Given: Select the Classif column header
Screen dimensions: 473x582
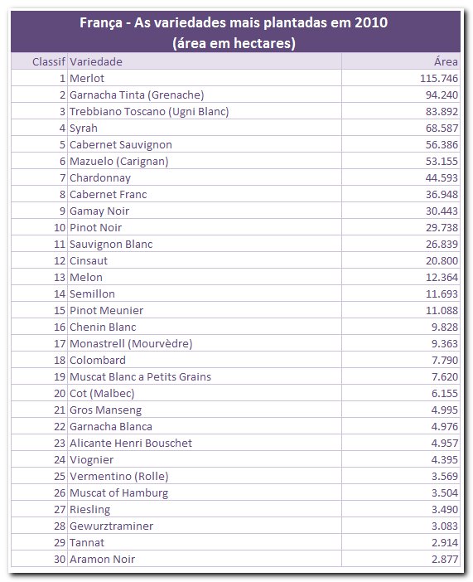Looking at the screenshot, I should pyautogui.click(x=49, y=61).
